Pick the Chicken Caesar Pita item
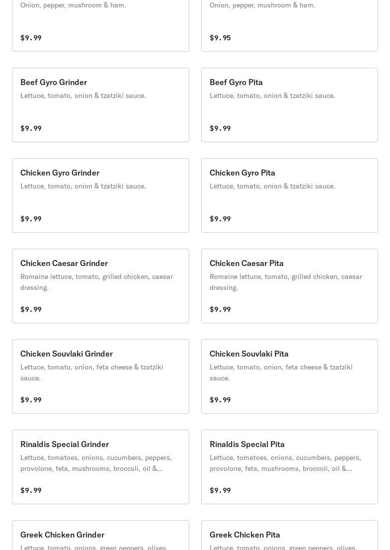390x550 pixels. tap(289, 286)
